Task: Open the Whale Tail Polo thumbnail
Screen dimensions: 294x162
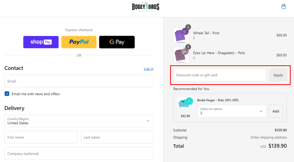Action: point(181,35)
